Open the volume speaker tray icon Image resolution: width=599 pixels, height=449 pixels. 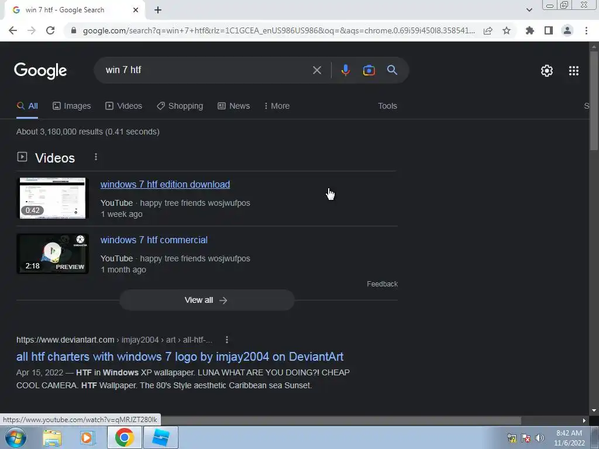pyautogui.click(x=539, y=438)
